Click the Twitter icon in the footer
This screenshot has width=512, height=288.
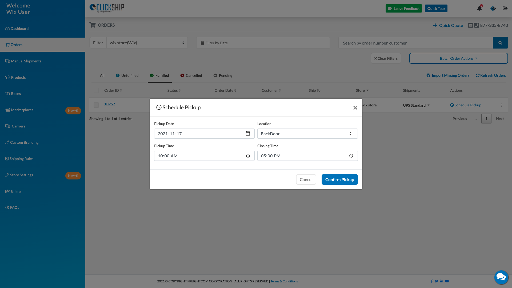tap(437, 281)
